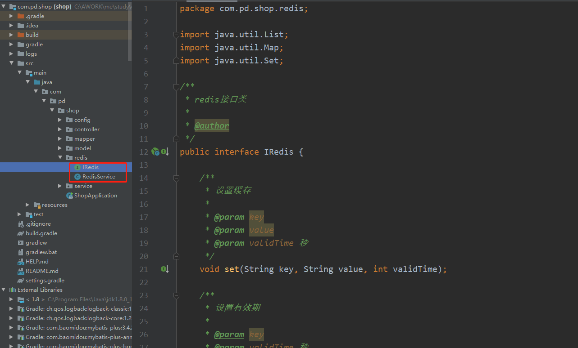Click the java source root folder icon
Screen dimensions: 578x348
[37, 82]
